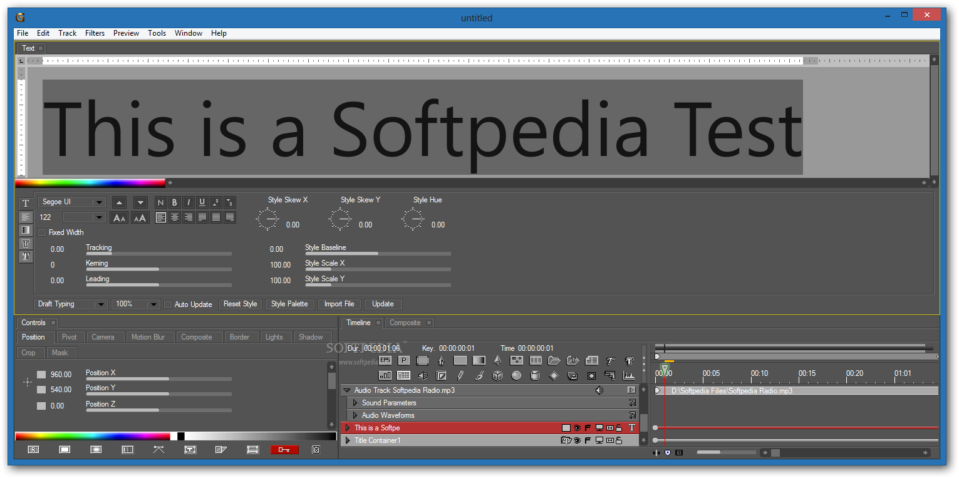Toggle lock on 'This is a Softpe' track
959x478 pixels.
(619, 428)
